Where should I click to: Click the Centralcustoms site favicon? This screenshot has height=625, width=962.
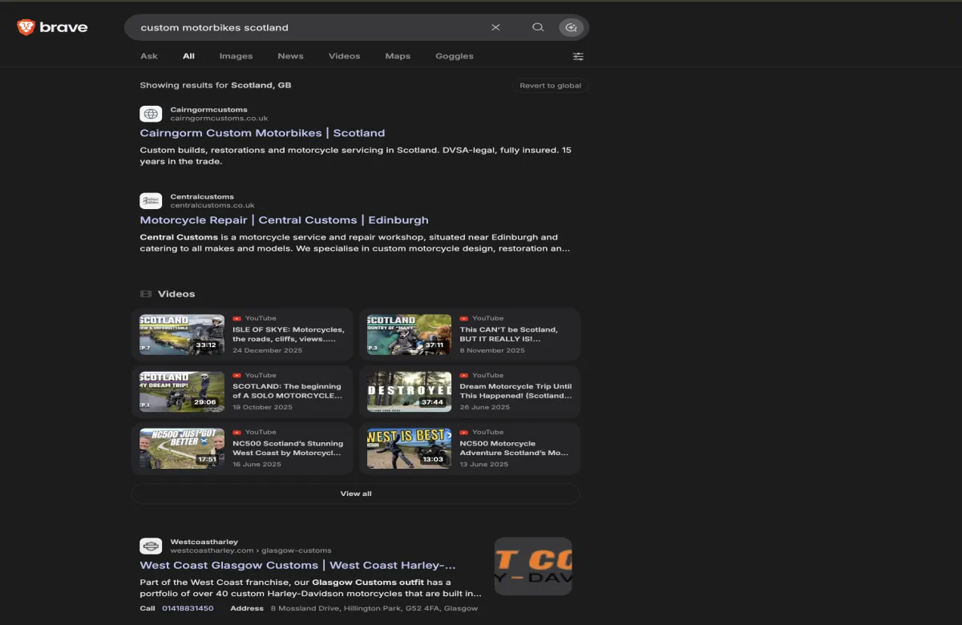(151, 201)
